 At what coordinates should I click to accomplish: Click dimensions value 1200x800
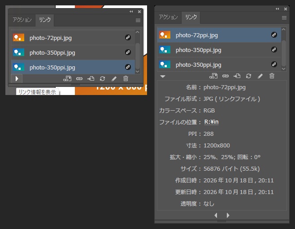217,146
